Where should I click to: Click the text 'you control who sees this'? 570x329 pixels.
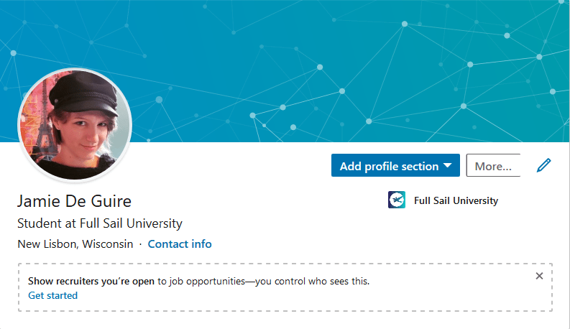[315, 281]
